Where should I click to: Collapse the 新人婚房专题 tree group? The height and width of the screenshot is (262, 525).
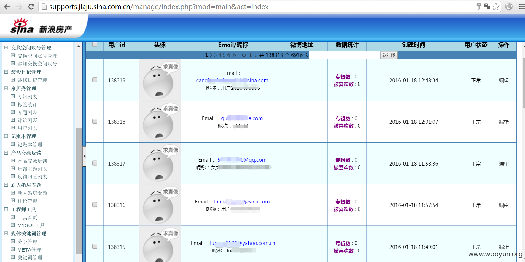coord(6,185)
